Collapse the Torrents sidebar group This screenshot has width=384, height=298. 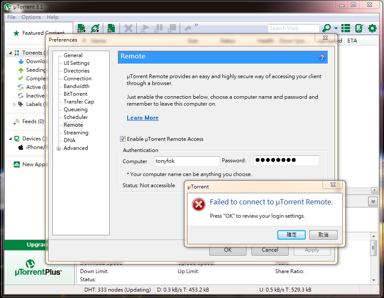pyautogui.click(x=10, y=53)
